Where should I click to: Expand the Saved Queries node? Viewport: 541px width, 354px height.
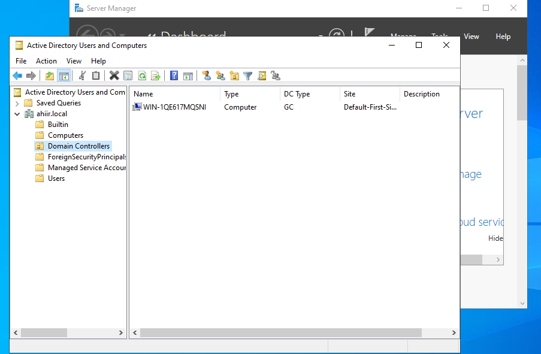tap(17, 103)
